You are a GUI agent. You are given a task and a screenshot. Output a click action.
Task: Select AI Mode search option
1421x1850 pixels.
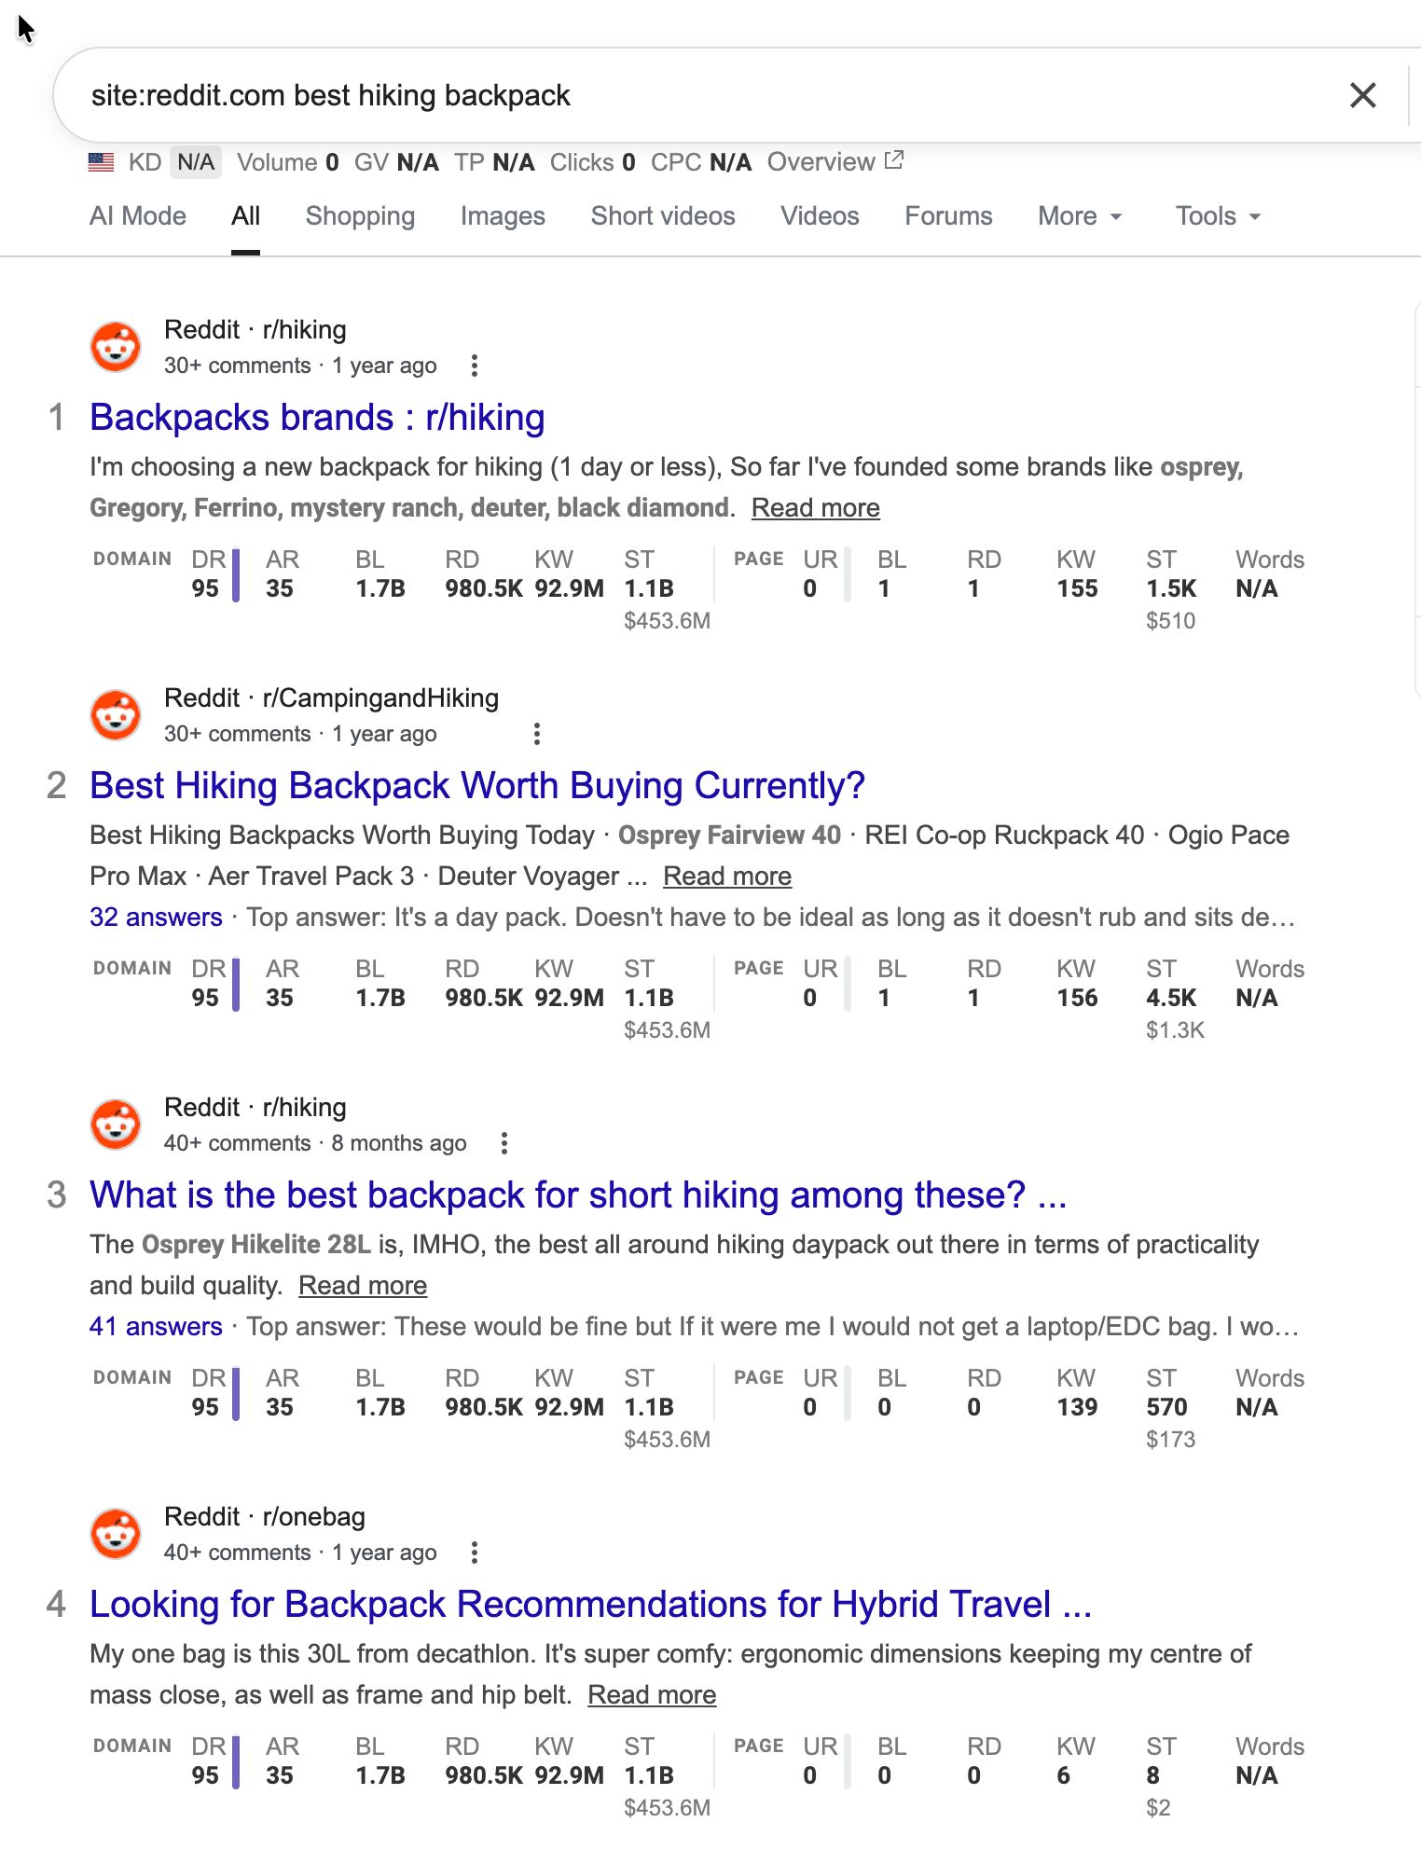pos(138,216)
